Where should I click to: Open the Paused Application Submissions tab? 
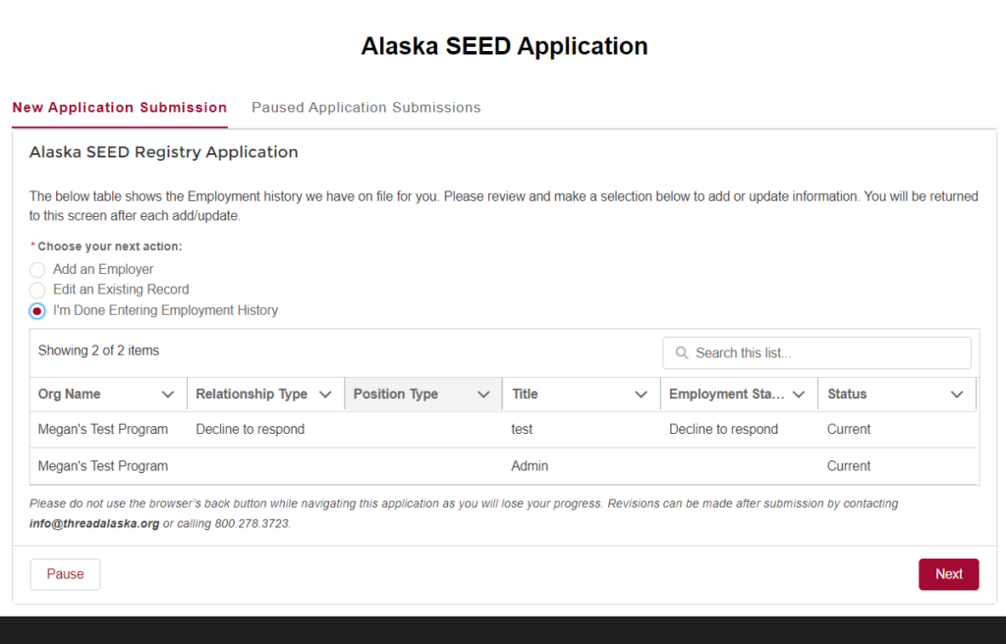[365, 107]
